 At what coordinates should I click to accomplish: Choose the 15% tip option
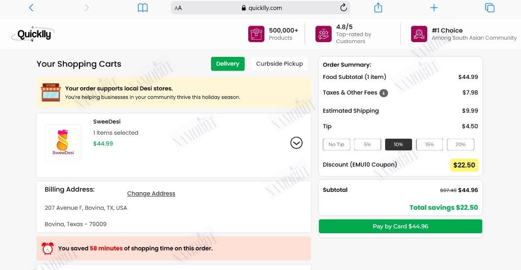[x=429, y=145]
